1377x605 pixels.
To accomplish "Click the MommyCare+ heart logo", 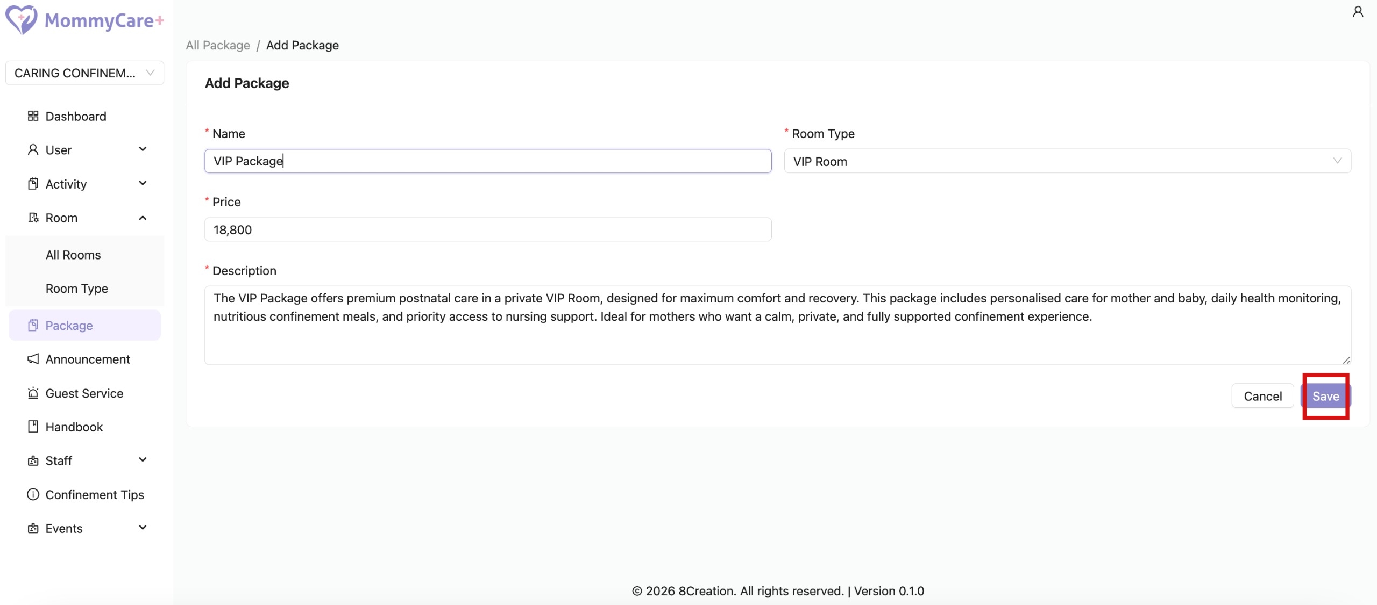I will [x=21, y=20].
